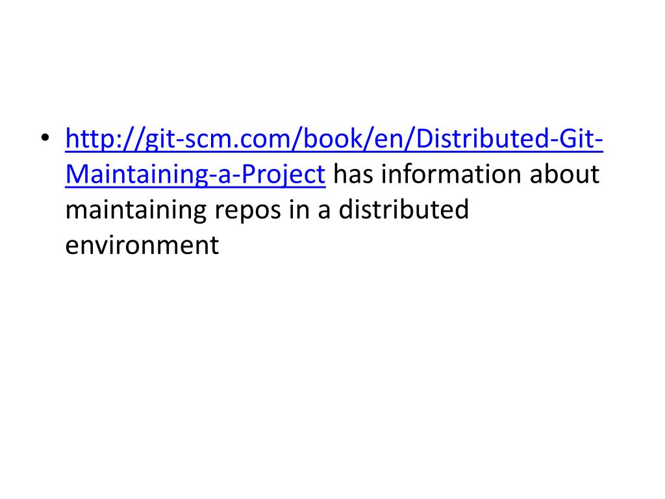Viewport: 665px width, 499px height.
Task: Click the word "has" after the link
Action: click(354, 175)
